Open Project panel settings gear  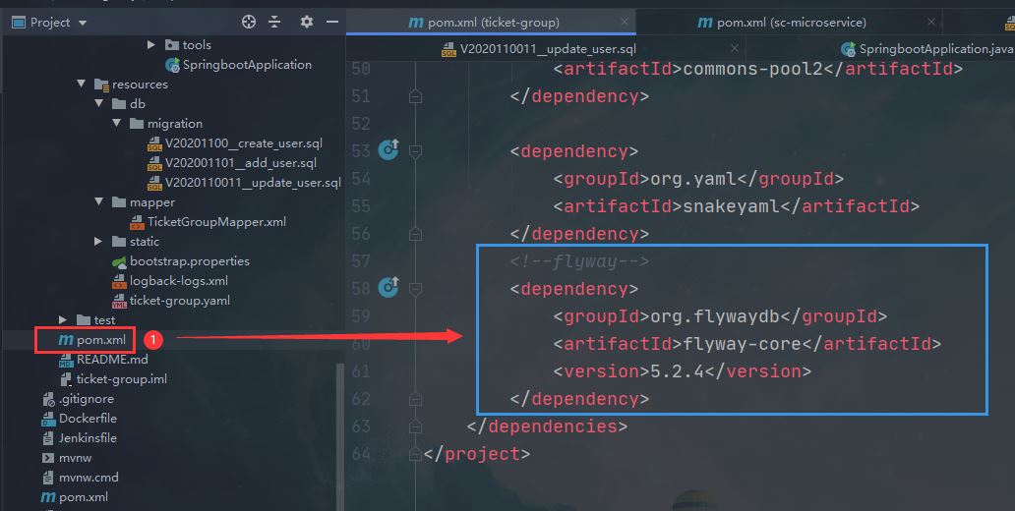(x=306, y=22)
